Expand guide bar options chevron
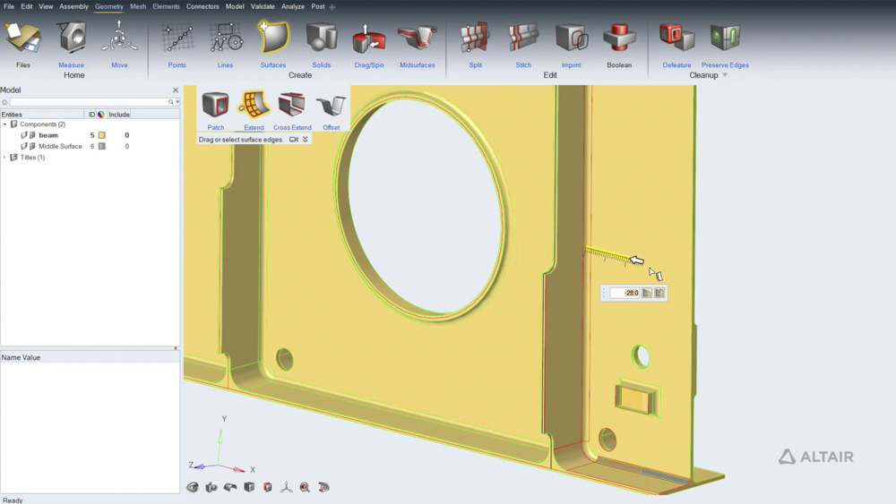 click(x=306, y=140)
